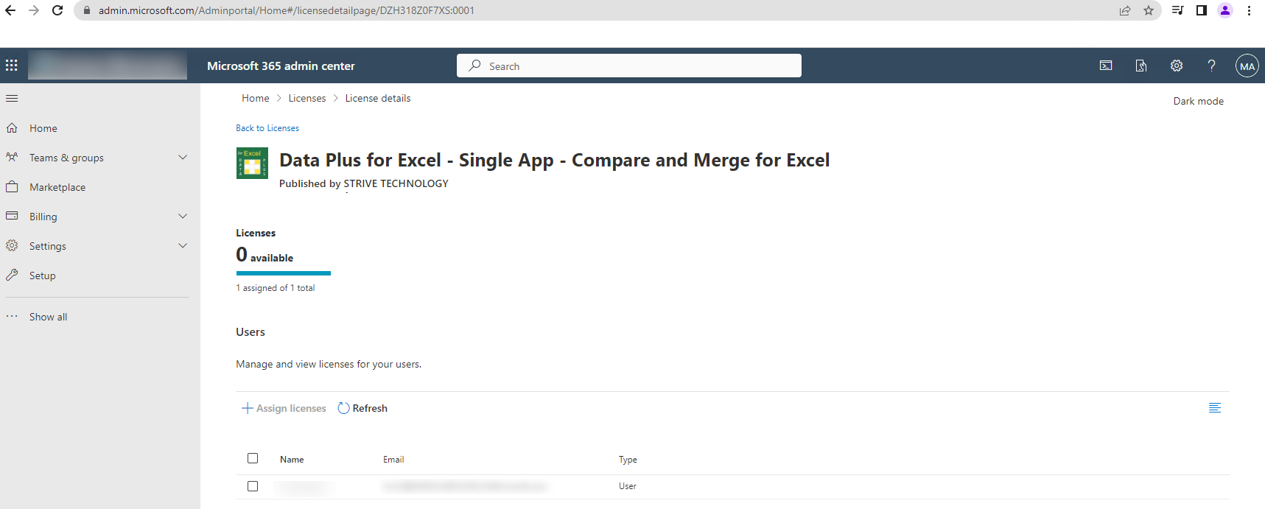Follow the Back to Licenses link

(267, 128)
